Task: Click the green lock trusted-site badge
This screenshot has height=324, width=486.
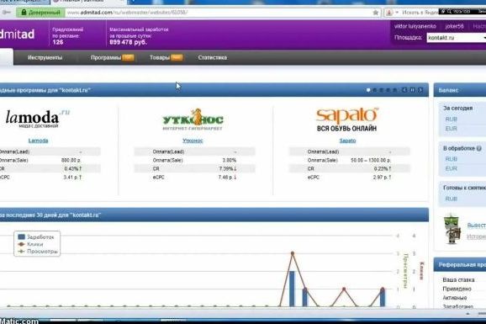Action: pyautogui.click(x=40, y=13)
